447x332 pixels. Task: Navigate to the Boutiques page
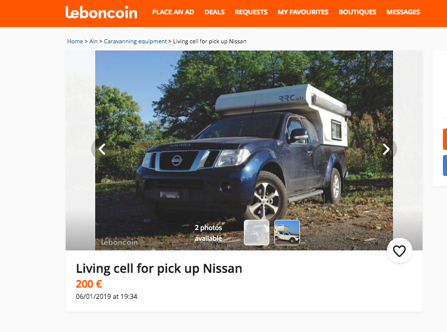357,12
